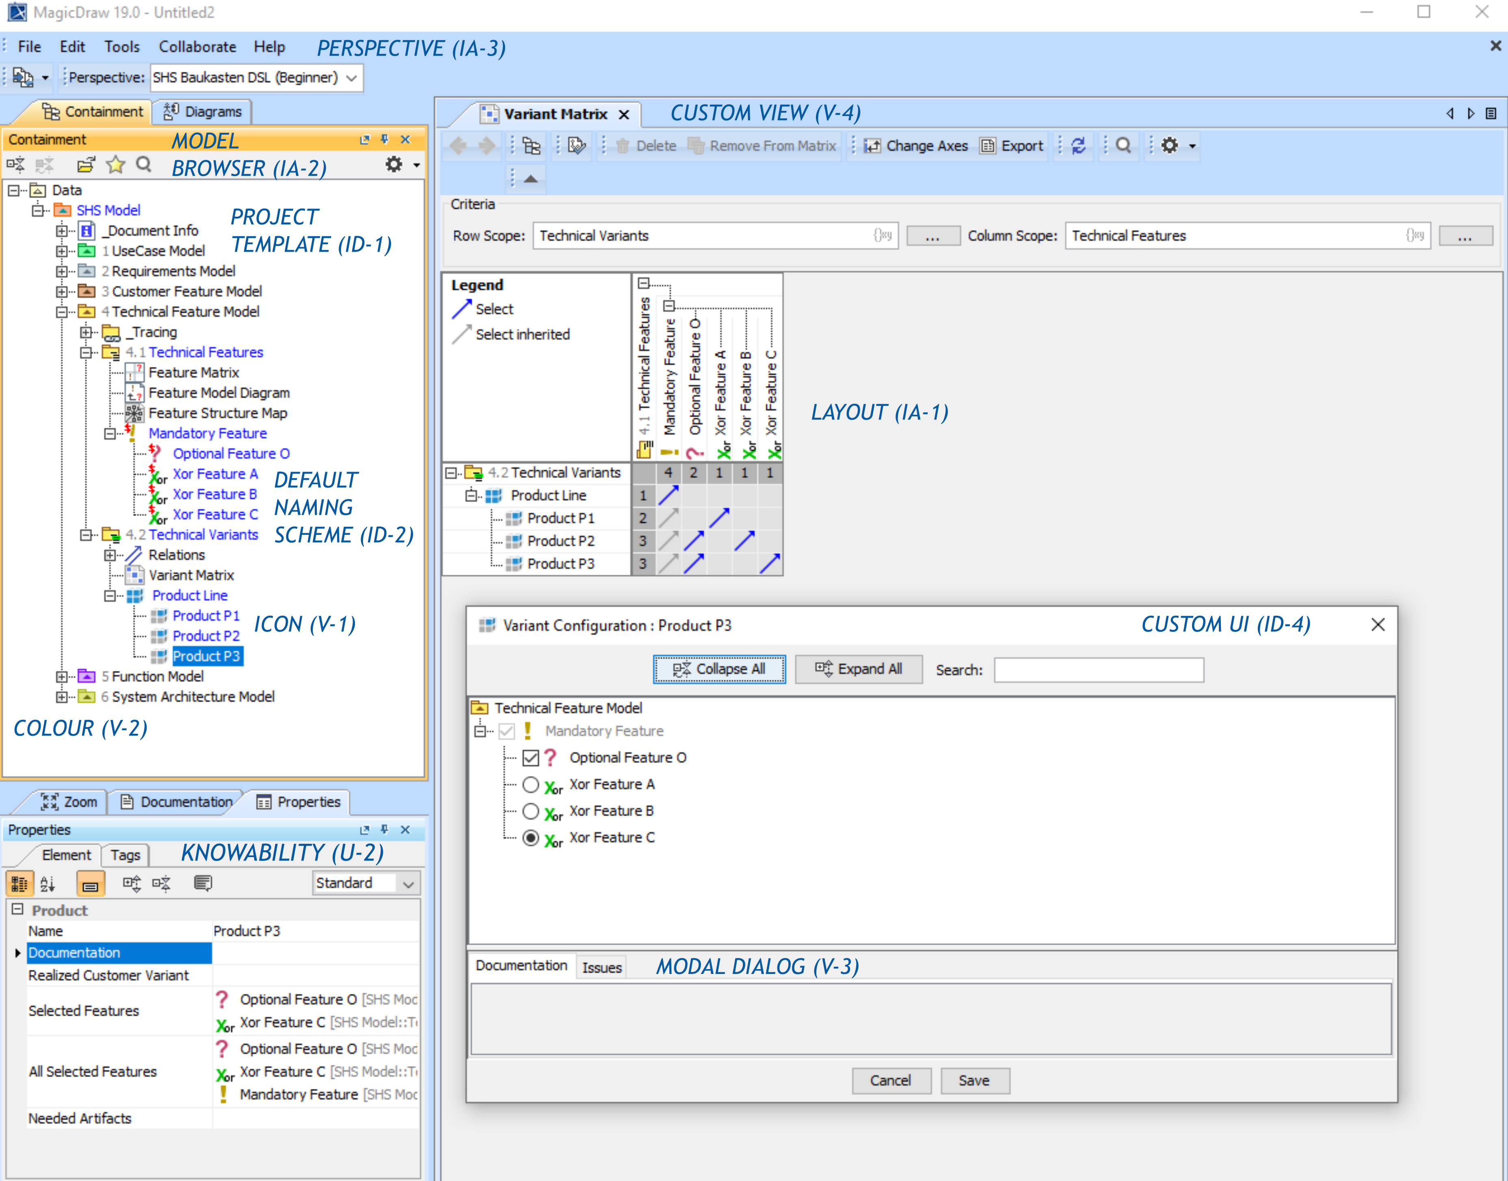Select the Xor Feature B radio button
1508x1181 pixels.
pyautogui.click(x=531, y=810)
